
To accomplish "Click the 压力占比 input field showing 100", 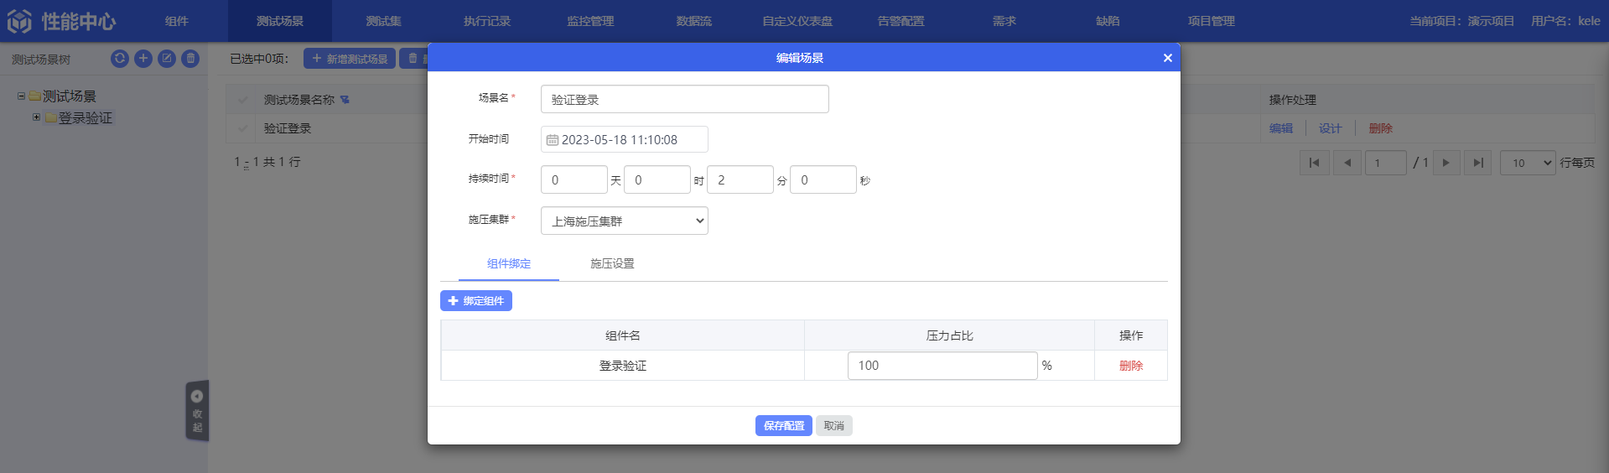I will (x=942, y=366).
